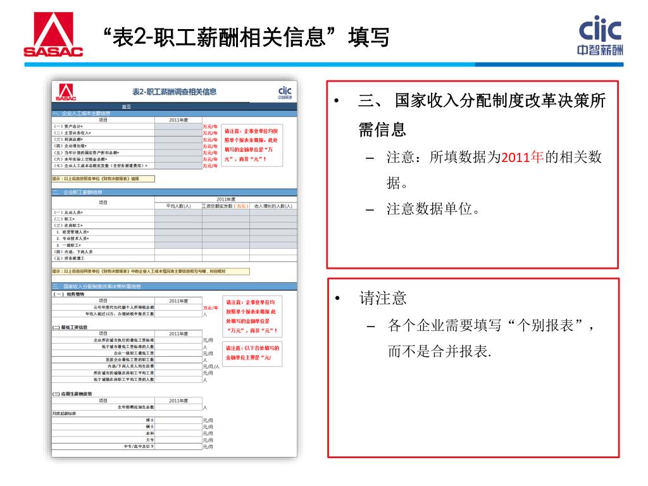Select column header 平均人数(人)
The width and height of the screenshot is (648, 486).
coord(178,206)
